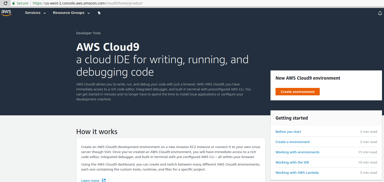The width and height of the screenshot is (384, 182).
Task: Click the Create environment button
Action: (x=297, y=92)
